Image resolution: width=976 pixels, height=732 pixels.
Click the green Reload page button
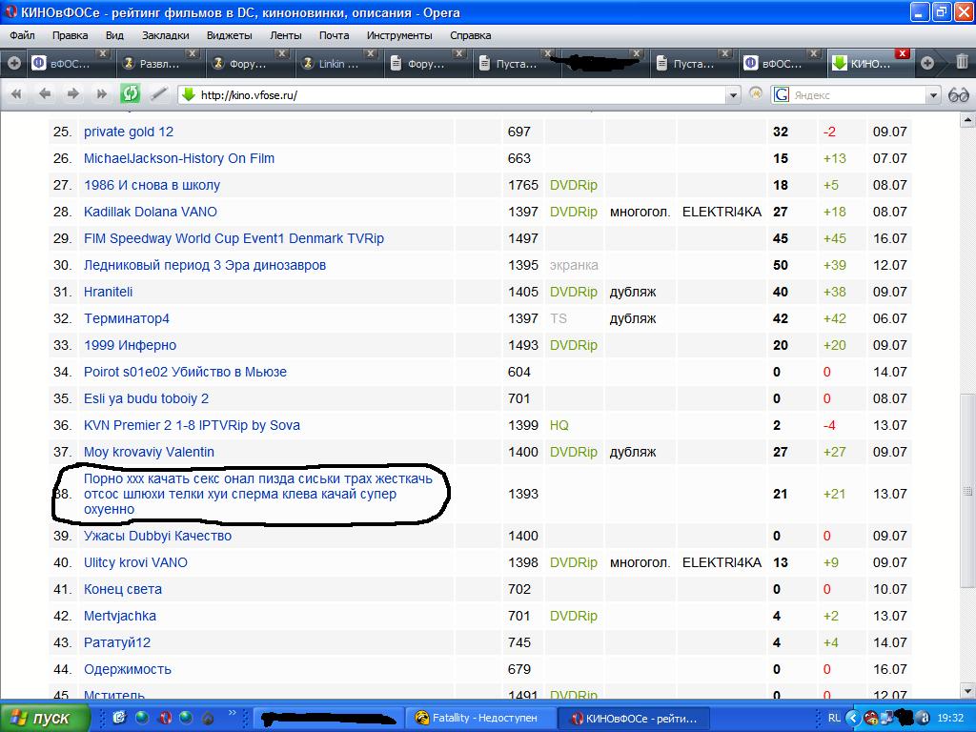[130, 94]
